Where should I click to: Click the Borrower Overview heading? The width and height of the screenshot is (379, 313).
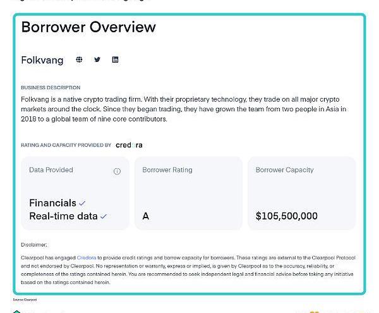88,27
